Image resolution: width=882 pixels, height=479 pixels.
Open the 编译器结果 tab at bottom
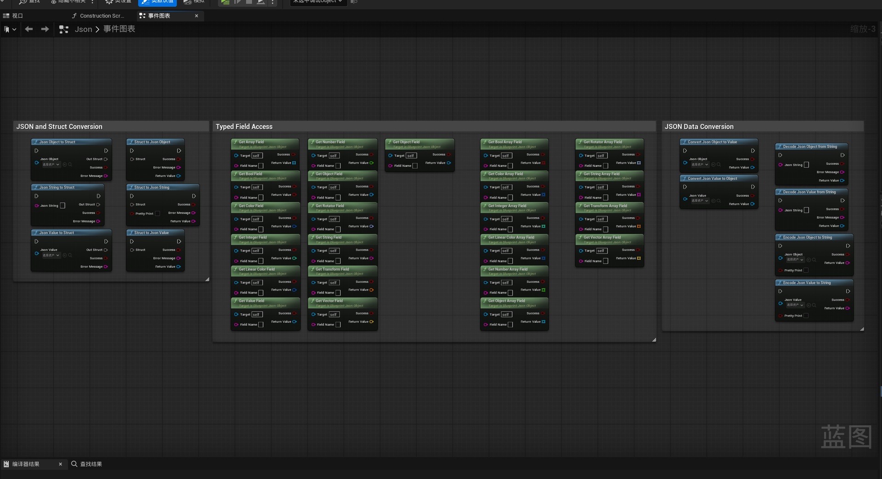click(x=26, y=464)
